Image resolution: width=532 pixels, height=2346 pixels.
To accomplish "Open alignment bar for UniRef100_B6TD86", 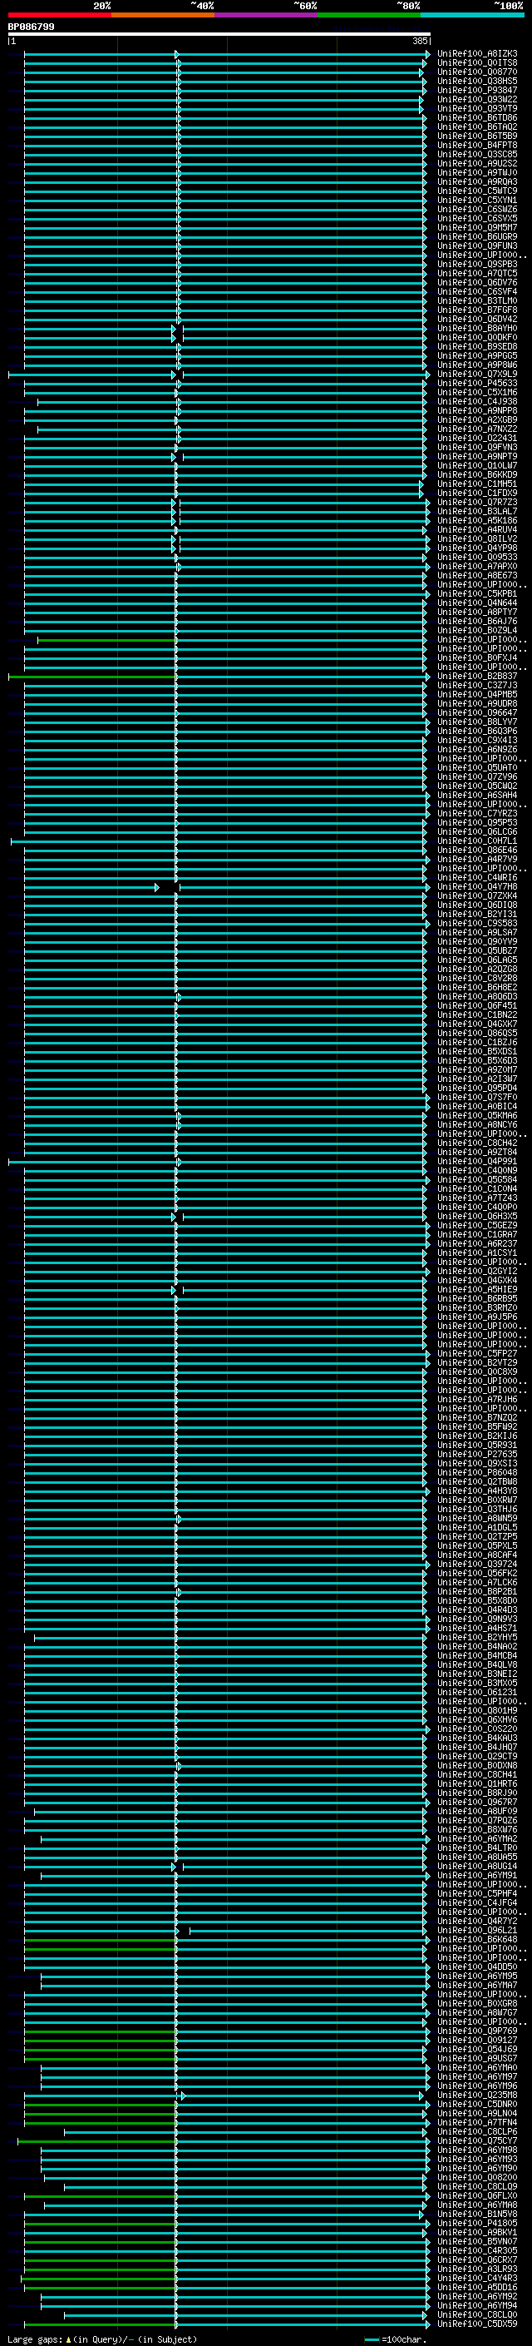I will [225, 117].
